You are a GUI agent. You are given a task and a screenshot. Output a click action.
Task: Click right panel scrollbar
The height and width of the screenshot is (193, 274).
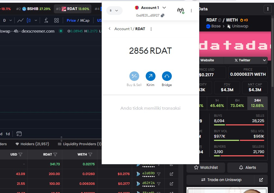point(272,52)
